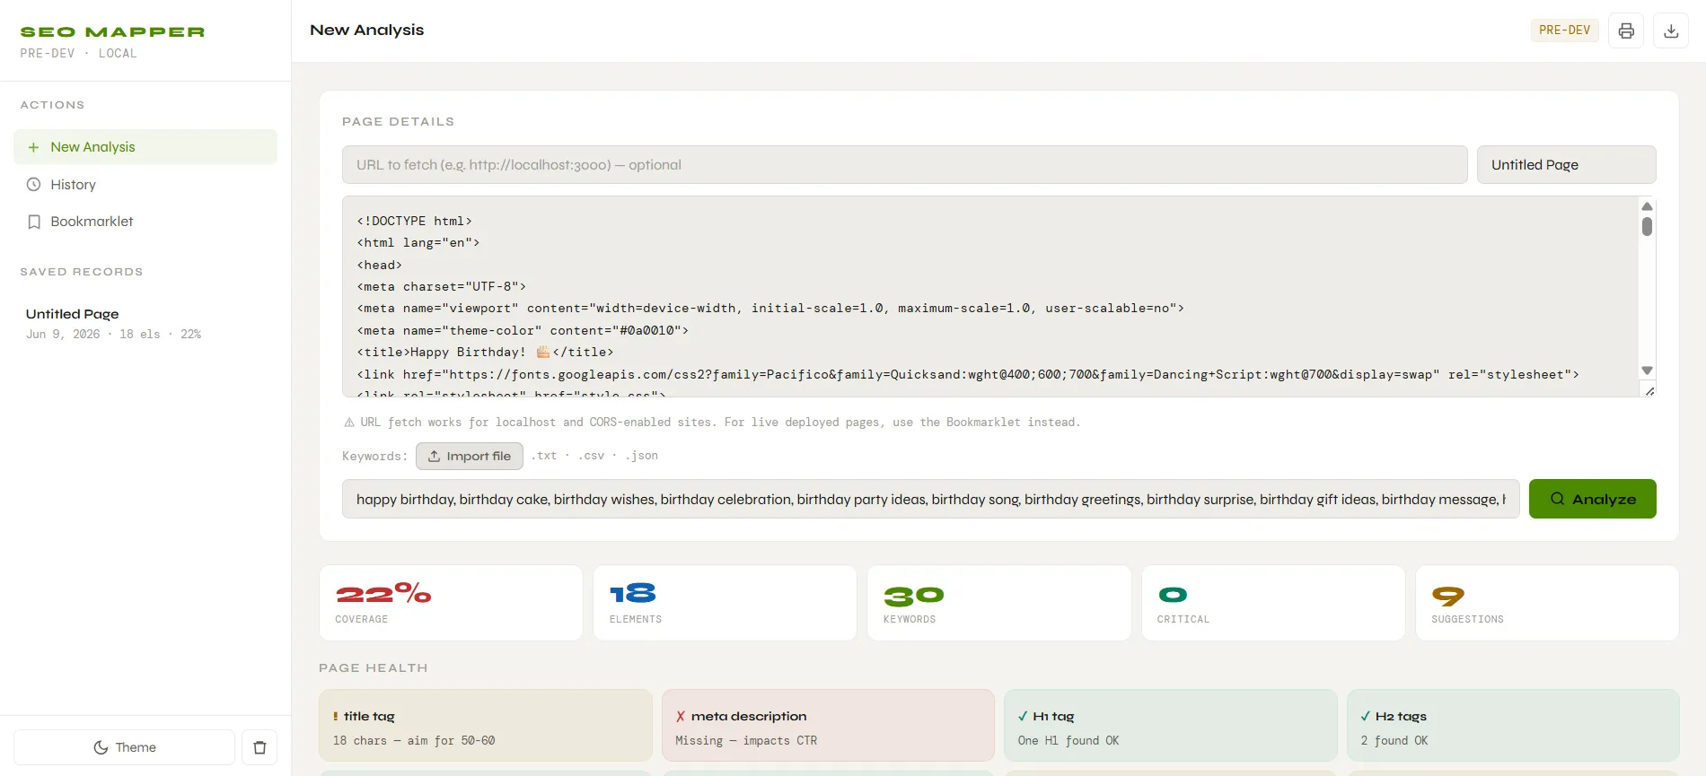Click the H2 tags health card

click(x=1513, y=726)
